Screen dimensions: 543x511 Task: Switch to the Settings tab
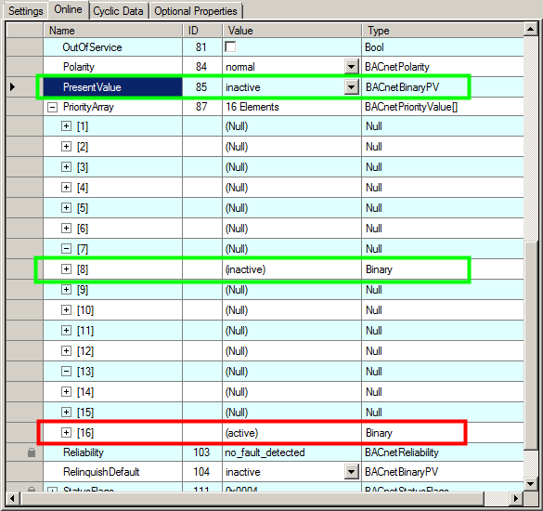[x=25, y=11]
